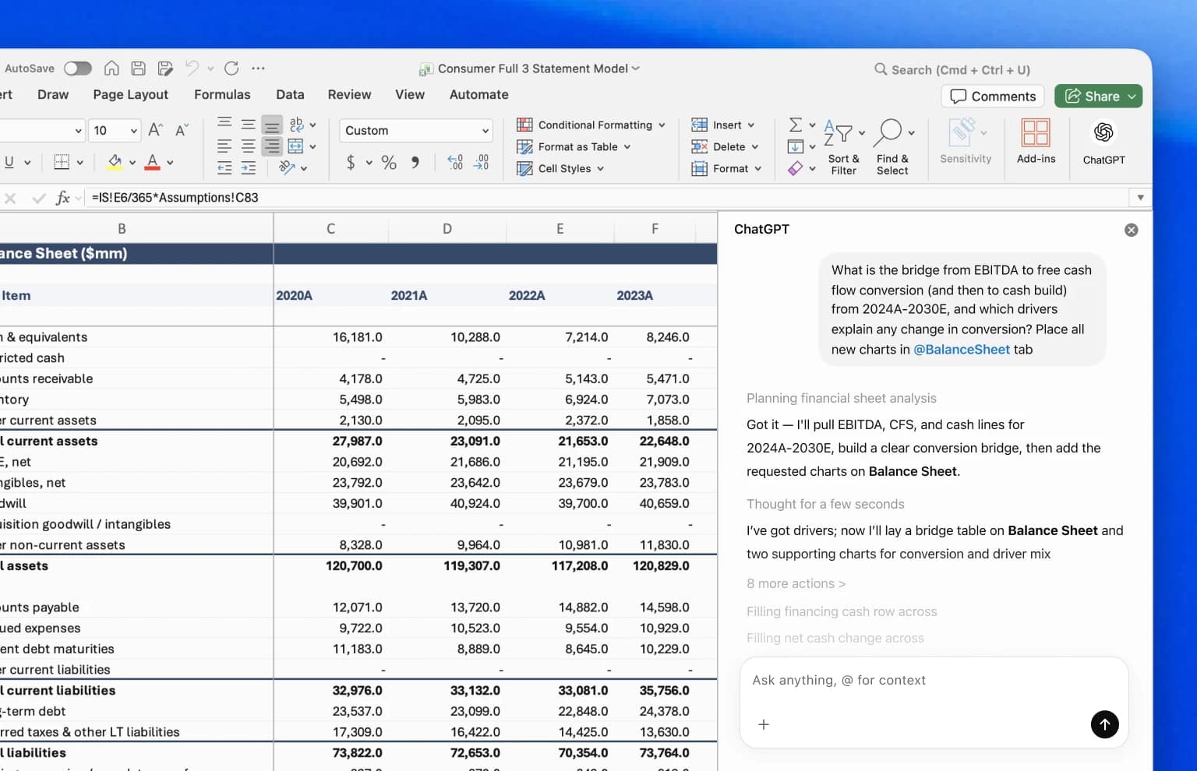The height and width of the screenshot is (771, 1197).
Task: Open Conditional Formatting
Action: [x=590, y=125]
